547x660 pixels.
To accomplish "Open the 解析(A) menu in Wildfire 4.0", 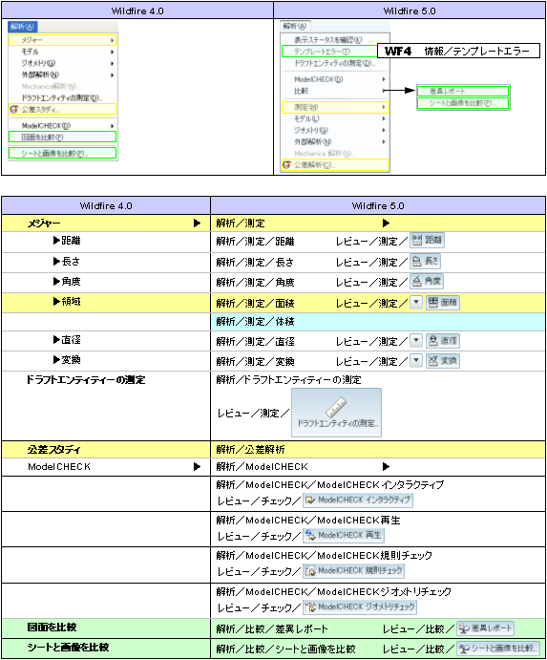I will coord(23,27).
